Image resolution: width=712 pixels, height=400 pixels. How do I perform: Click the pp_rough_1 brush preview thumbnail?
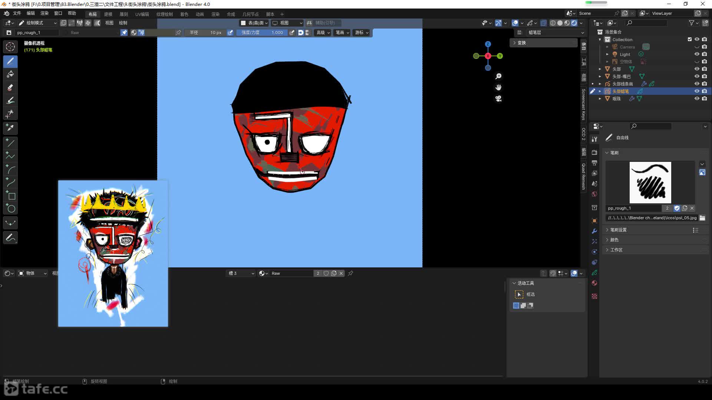coord(650,183)
